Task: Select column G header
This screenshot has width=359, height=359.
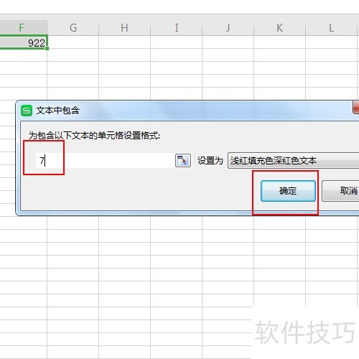Action: [x=73, y=28]
